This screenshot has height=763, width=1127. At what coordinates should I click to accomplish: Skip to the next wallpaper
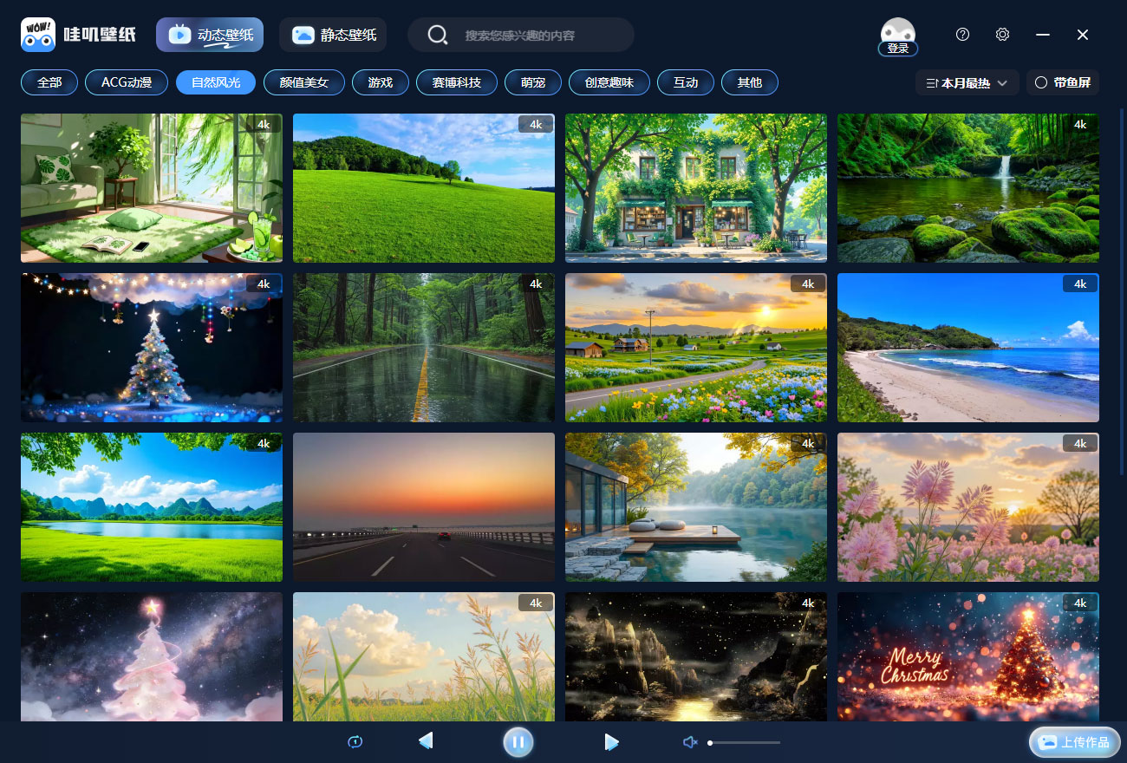(611, 741)
